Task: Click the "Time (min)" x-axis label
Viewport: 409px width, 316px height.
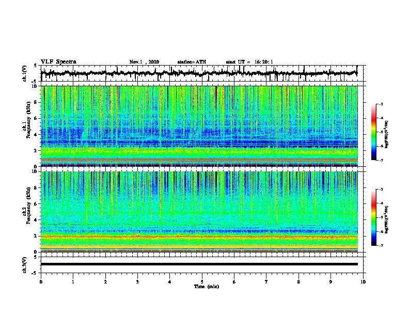Action: (x=207, y=287)
